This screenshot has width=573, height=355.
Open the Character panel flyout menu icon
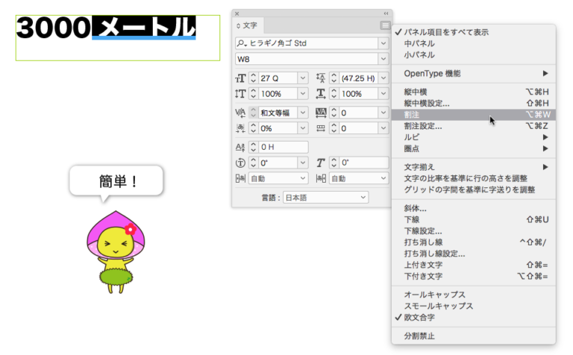click(x=385, y=25)
